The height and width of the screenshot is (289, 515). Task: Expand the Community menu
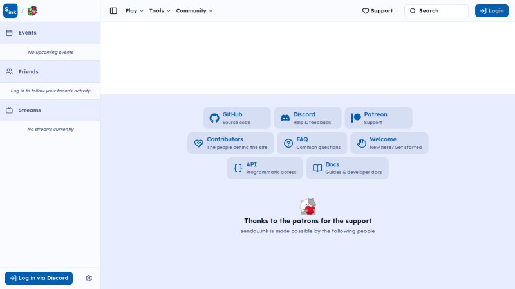click(194, 11)
